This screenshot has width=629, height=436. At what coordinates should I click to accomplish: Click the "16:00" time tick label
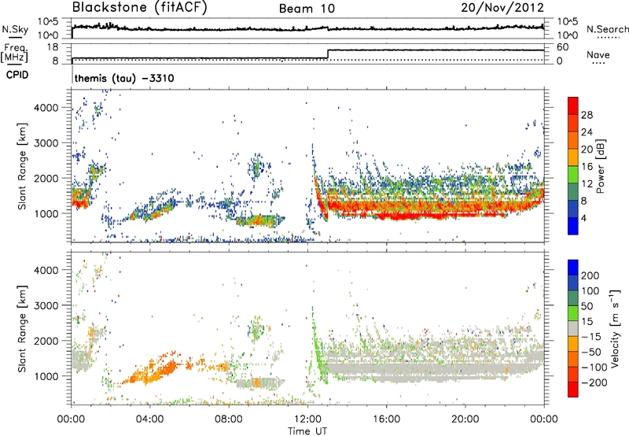pos(386,419)
